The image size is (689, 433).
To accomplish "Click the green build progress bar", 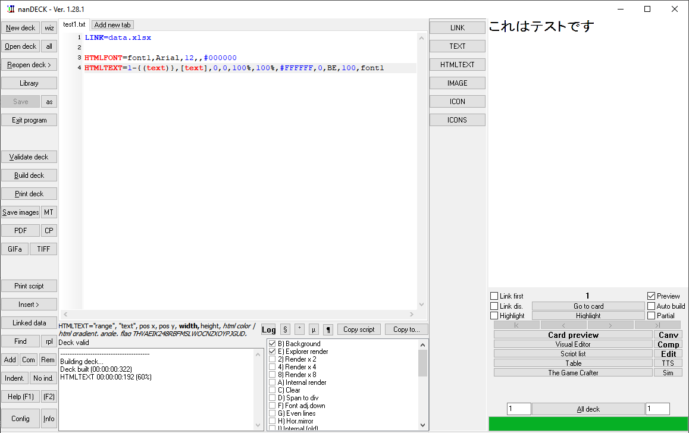I will tap(588, 423).
